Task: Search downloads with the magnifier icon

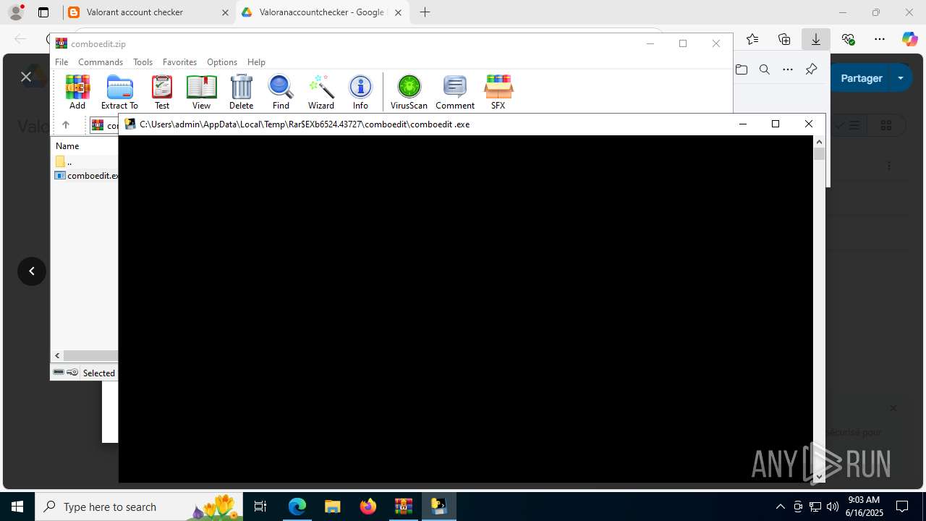Action: 765,69
